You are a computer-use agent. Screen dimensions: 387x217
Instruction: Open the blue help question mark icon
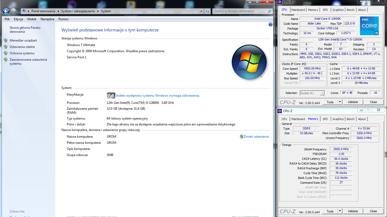click(270, 24)
